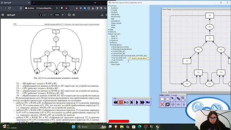Open the State space tool entry

coord(116,23)
